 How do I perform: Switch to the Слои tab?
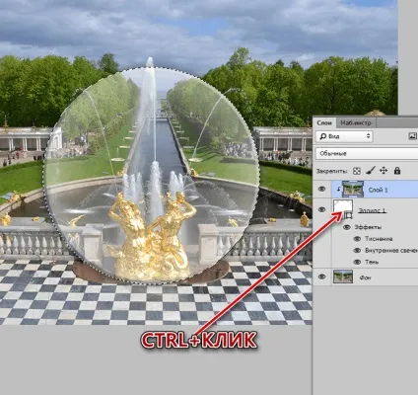pyautogui.click(x=324, y=122)
